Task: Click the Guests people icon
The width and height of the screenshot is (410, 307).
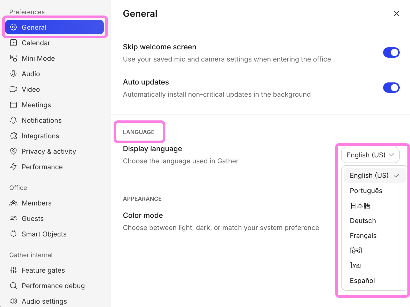Action: tap(13, 218)
